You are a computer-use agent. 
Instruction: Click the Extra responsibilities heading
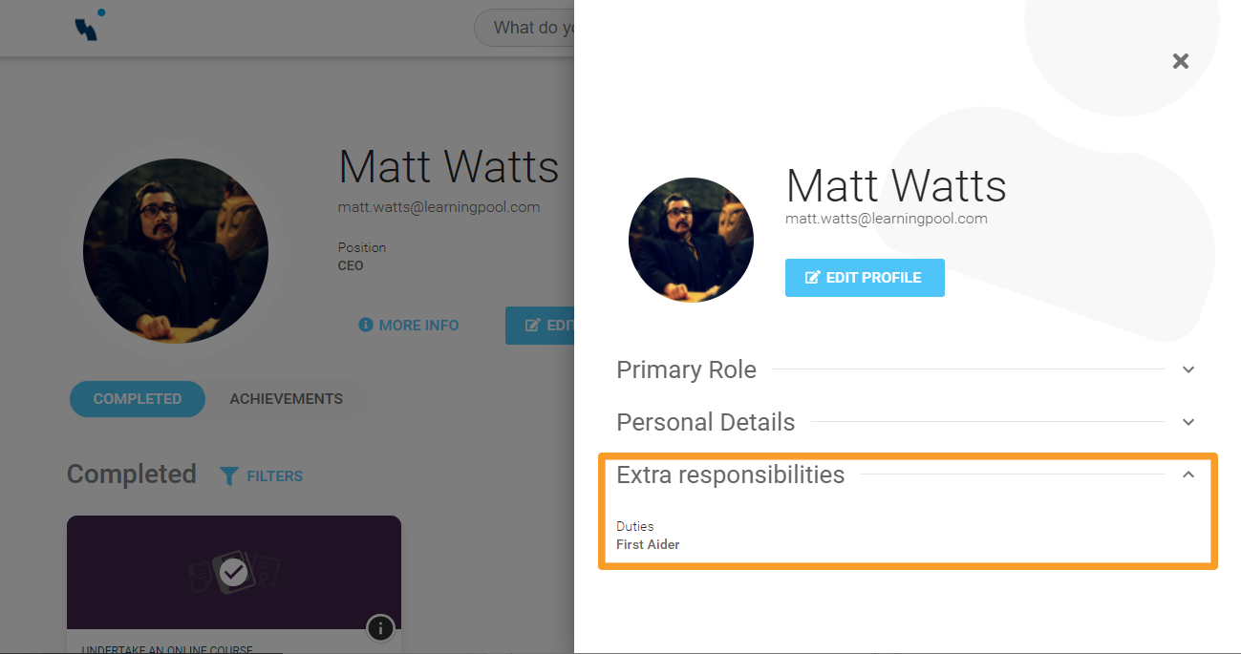click(x=730, y=475)
